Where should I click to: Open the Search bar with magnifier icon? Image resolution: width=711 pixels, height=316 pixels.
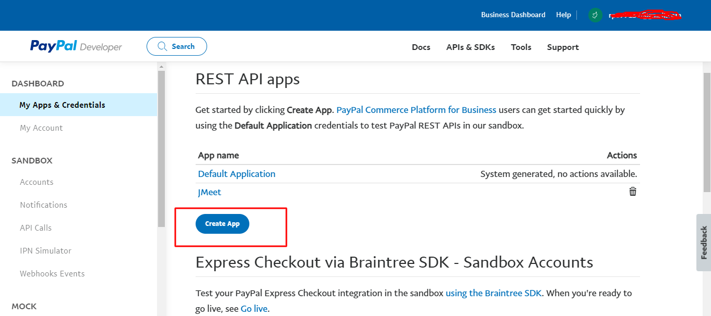(x=176, y=46)
